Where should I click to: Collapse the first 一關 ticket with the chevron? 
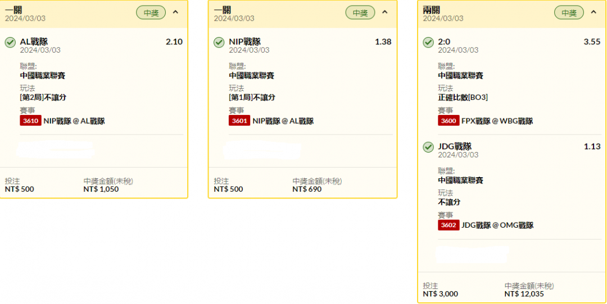click(175, 12)
